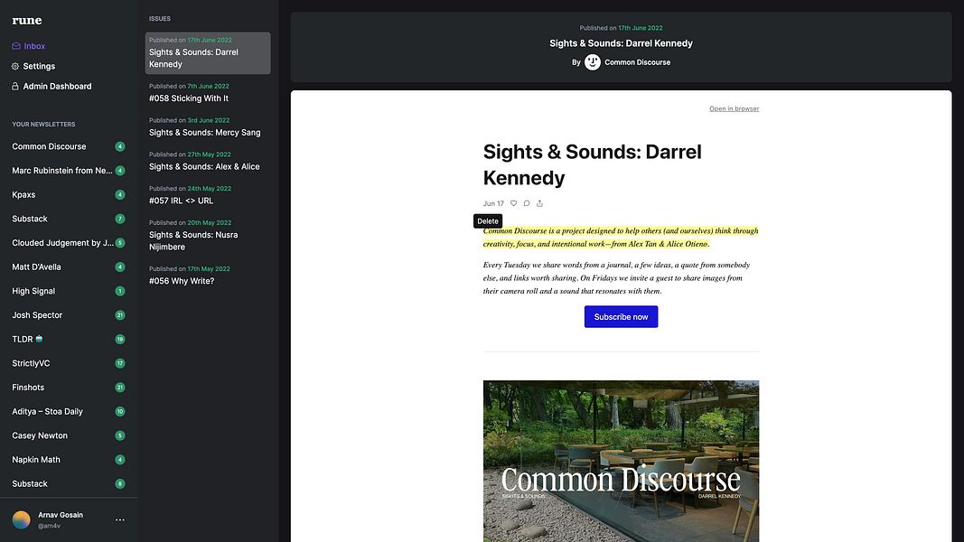The image size is (964, 542).
Task: Open issue Sights & Sounds: Darrel Kennedy
Action: pyautogui.click(x=208, y=53)
